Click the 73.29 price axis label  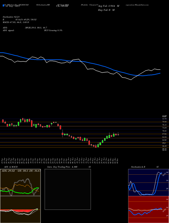point(165,128)
